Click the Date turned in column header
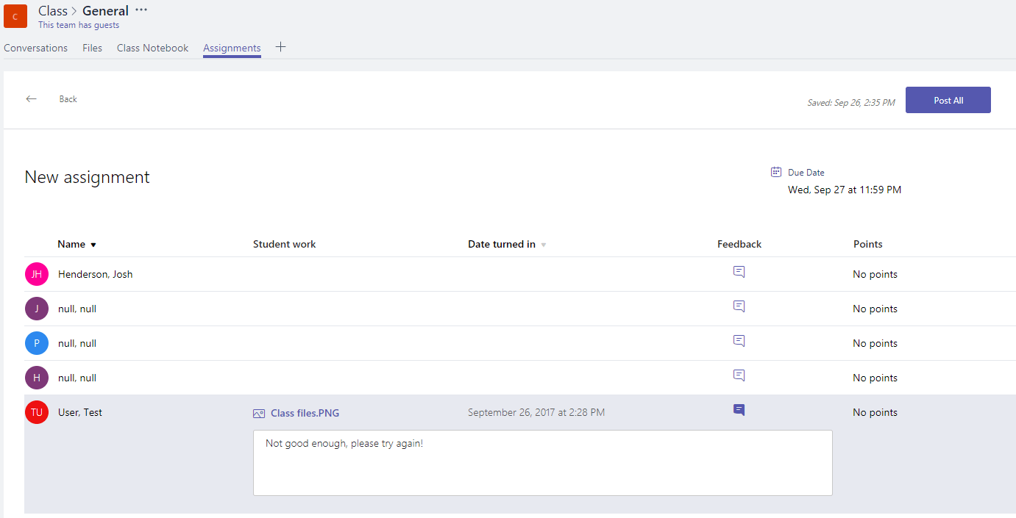1016x518 pixels. (x=502, y=244)
